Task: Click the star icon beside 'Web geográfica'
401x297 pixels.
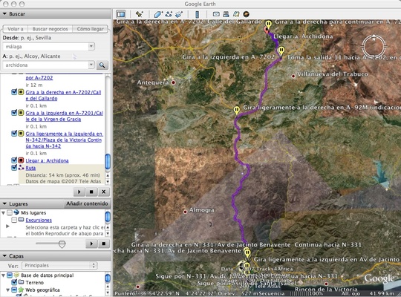Action: tap(21, 290)
